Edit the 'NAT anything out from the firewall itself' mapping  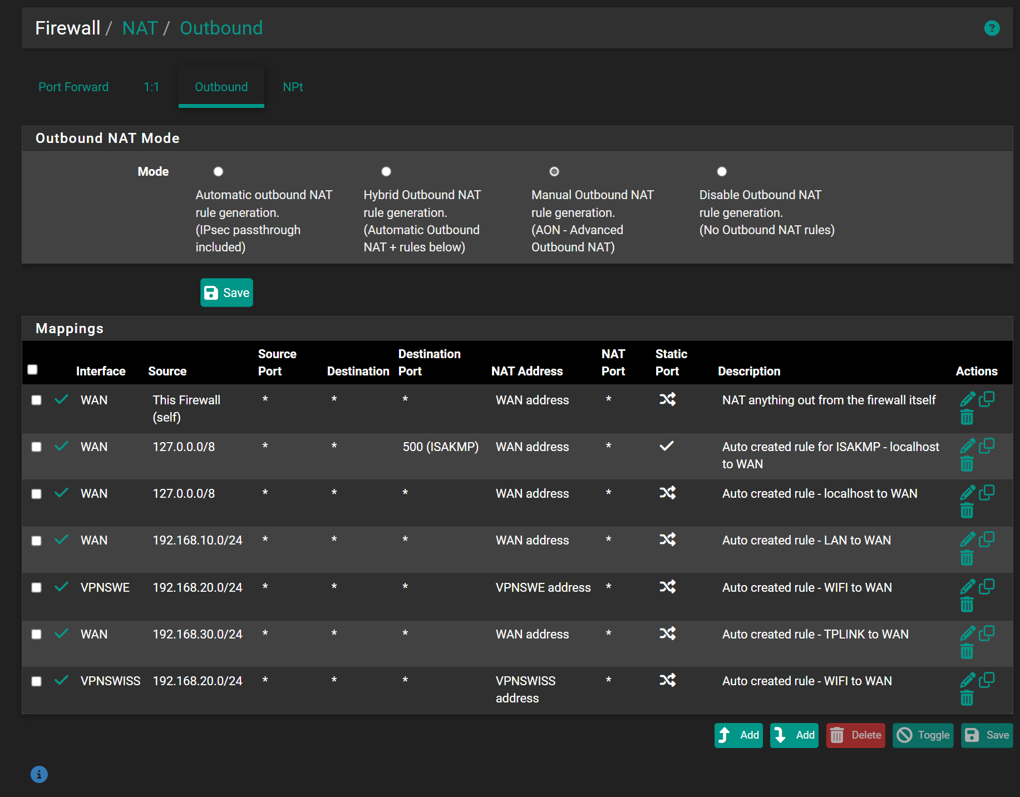coord(967,399)
